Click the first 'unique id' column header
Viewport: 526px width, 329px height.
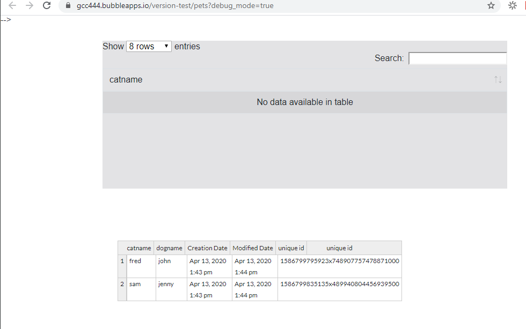(x=291, y=248)
